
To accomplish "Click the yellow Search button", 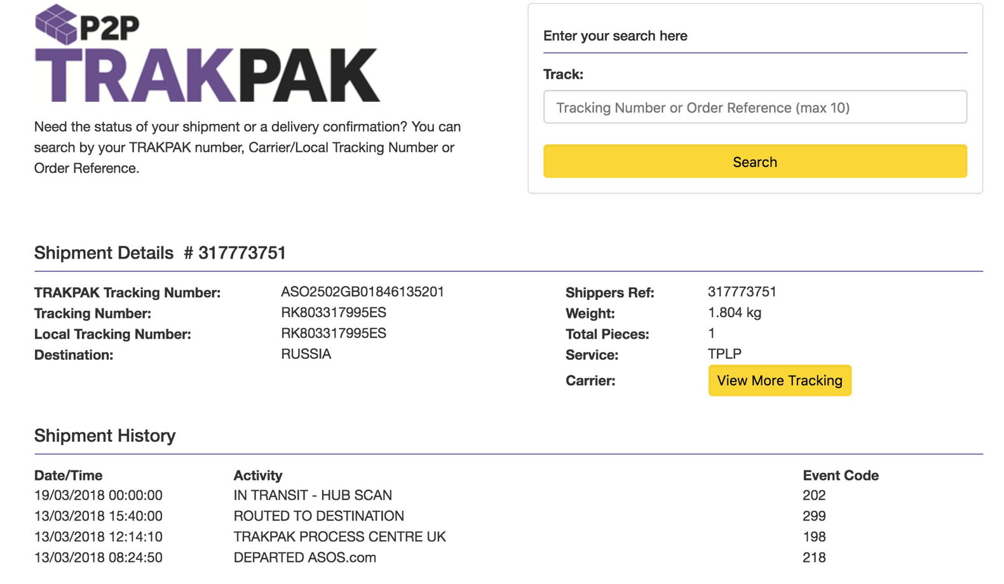I will (x=755, y=161).
